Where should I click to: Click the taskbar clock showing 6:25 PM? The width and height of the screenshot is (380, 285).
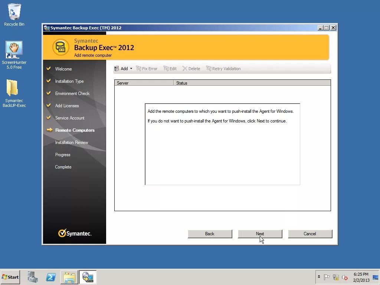pos(361,277)
